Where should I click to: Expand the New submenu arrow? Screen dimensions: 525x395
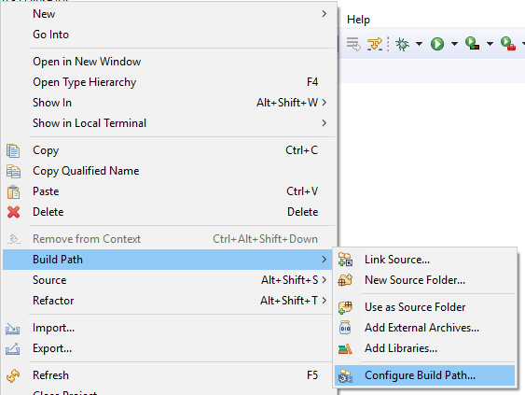pos(324,14)
